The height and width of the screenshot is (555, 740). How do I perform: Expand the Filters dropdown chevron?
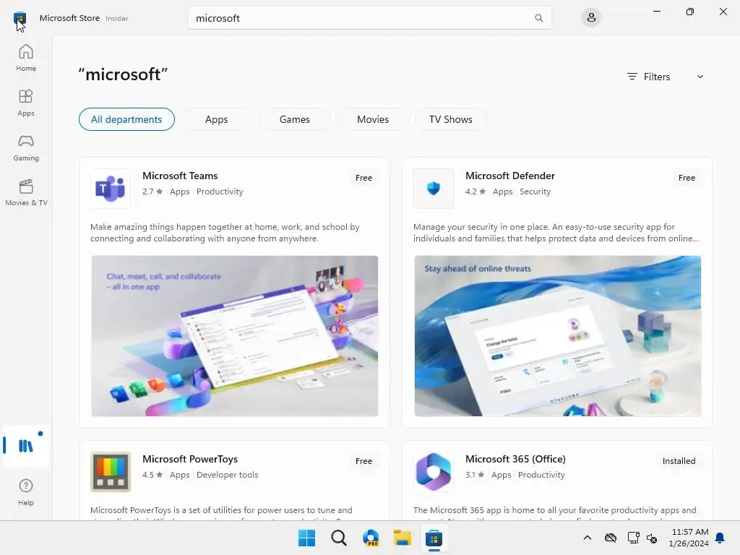click(700, 77)
